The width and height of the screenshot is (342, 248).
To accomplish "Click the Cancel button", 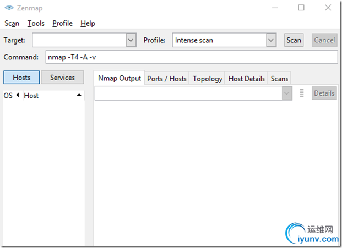I will (x=324, y=40).
